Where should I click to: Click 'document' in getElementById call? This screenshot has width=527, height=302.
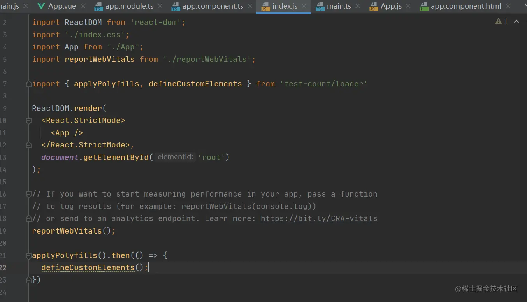click(60, 157)
